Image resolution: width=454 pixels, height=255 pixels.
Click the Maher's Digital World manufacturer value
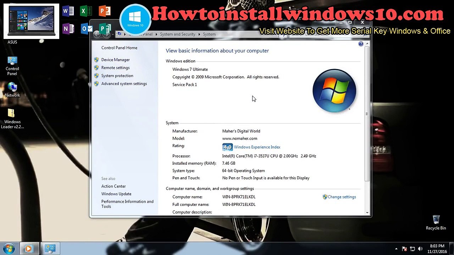[241, 131]
